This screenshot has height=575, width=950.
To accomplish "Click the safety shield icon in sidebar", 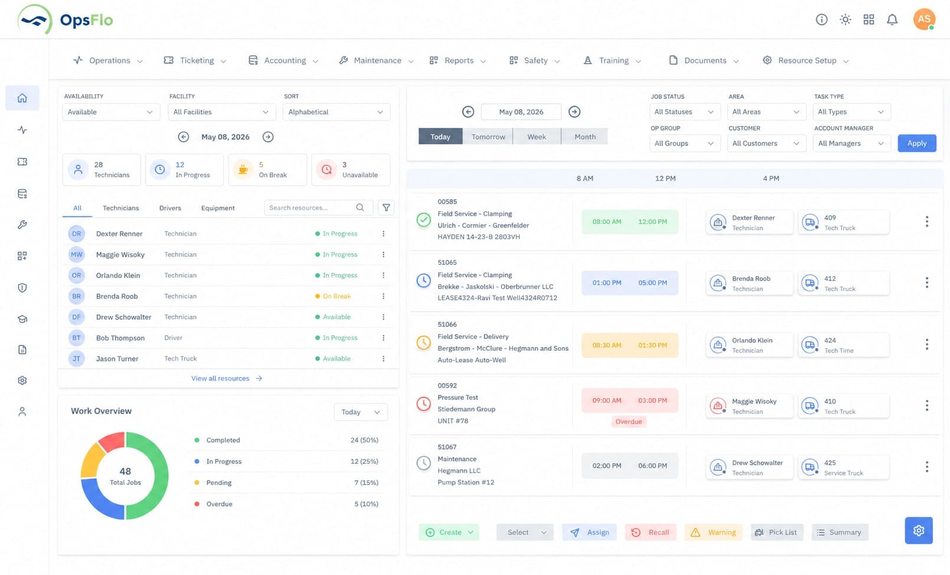I will point(22,287).
